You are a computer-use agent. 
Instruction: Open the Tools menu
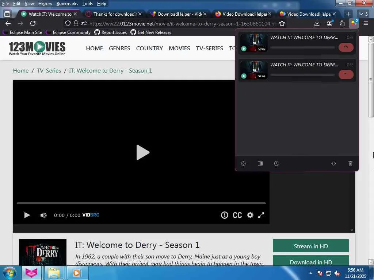(88, 4)
